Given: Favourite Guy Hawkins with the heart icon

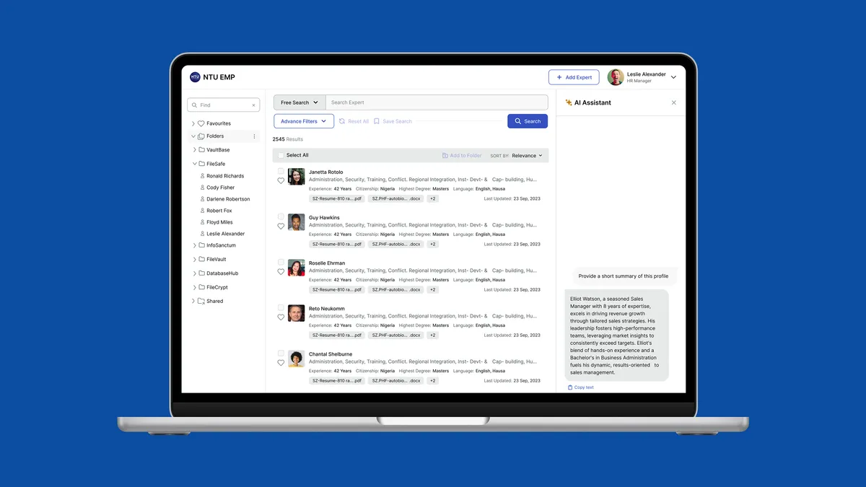Looking at the screenshot, I should (281, 227).
